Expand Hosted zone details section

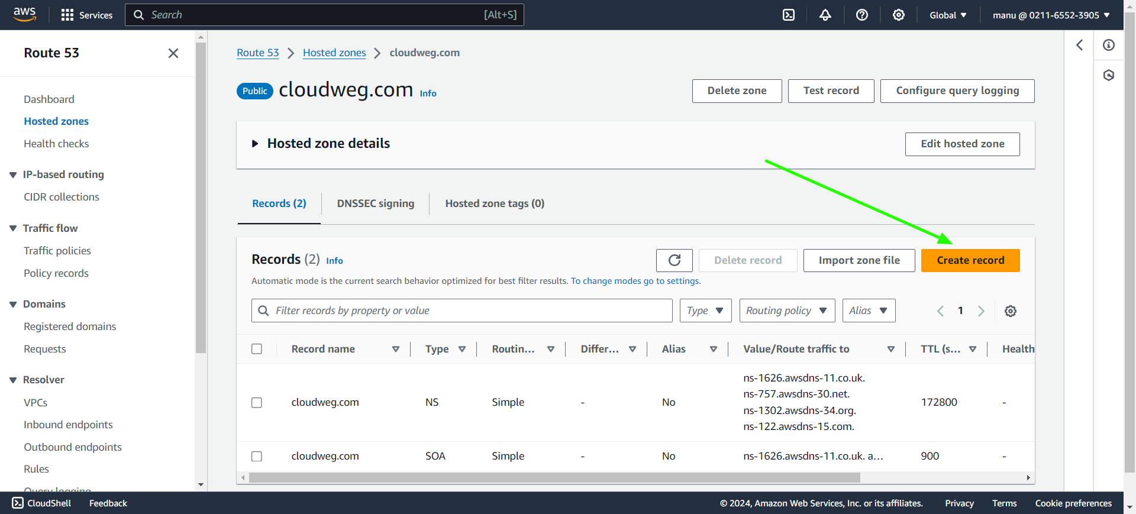click(256, 144)
